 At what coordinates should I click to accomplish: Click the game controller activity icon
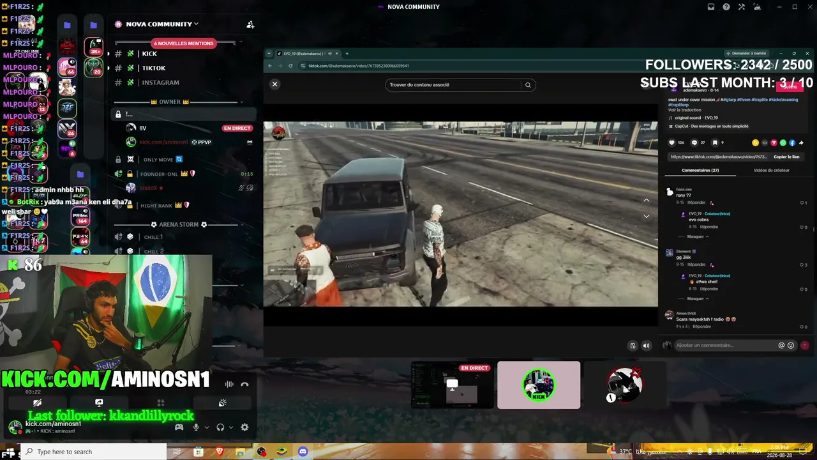click(x=179, y=427)
